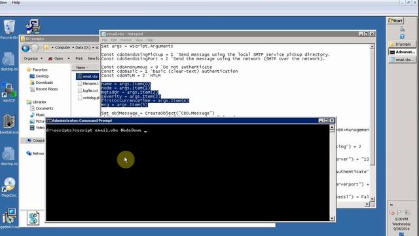This screenshot has height=236, width=419.
Task: Open Notepad Help menu
Action: pos(150,40)
